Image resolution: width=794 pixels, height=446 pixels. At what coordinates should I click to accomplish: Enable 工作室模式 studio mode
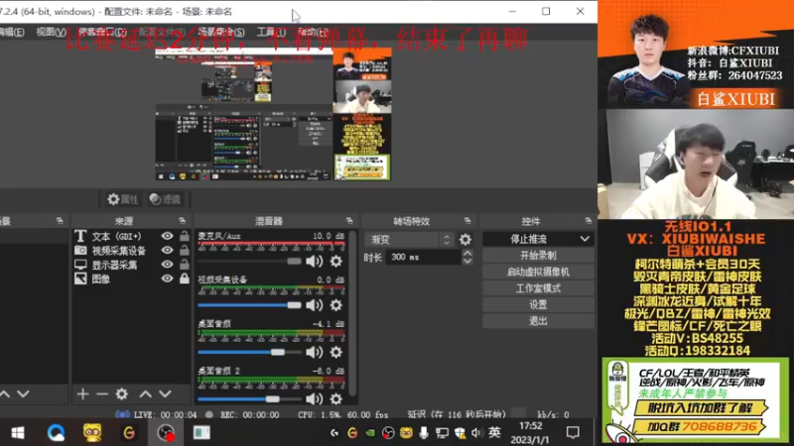tap(538, 288)
